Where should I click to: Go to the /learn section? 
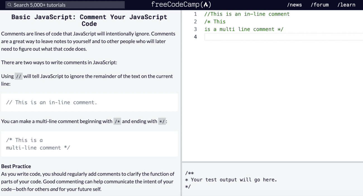[346, 4]
